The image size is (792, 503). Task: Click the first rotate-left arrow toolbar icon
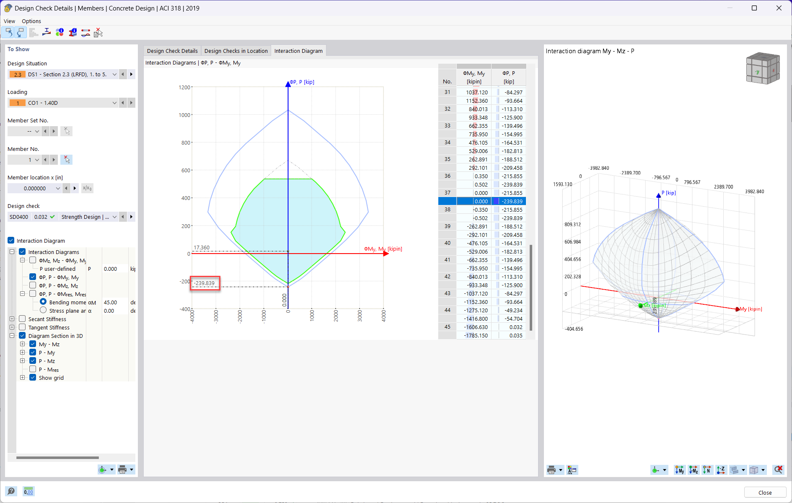point(8,33)
